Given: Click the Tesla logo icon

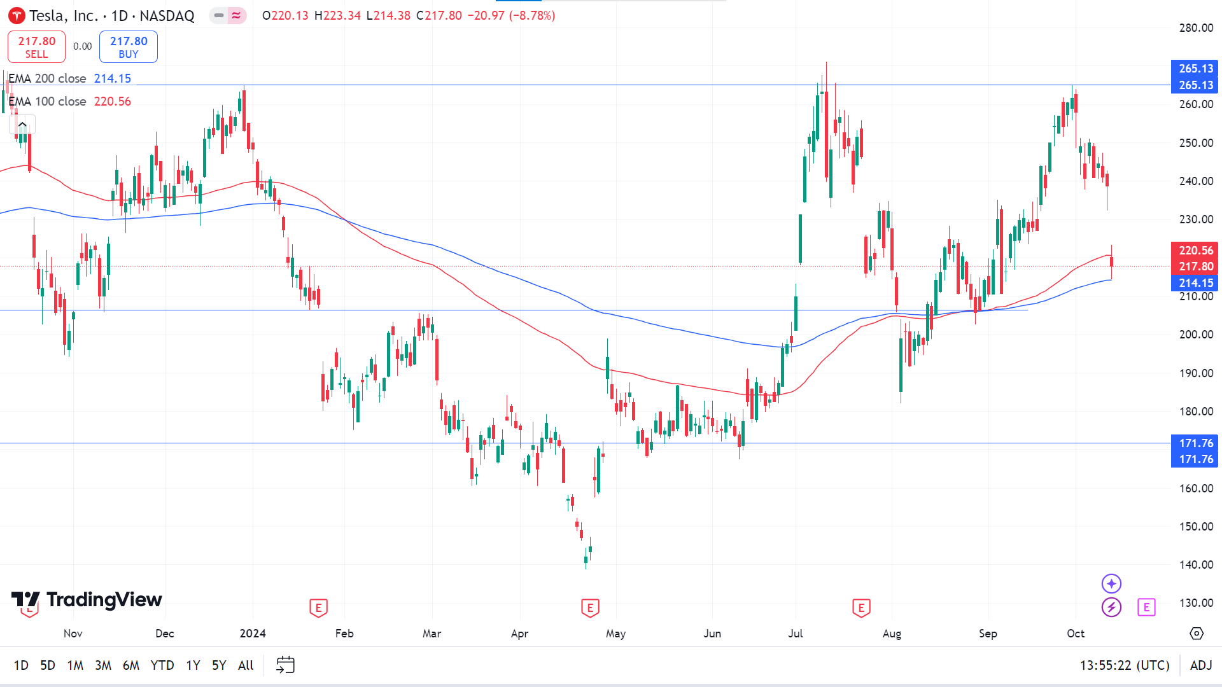Looking at the screenshot, I should coord(17,16).
